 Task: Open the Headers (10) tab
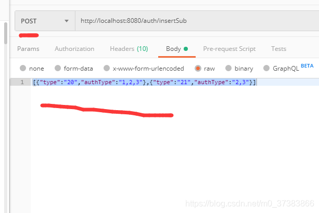point(129,49)
